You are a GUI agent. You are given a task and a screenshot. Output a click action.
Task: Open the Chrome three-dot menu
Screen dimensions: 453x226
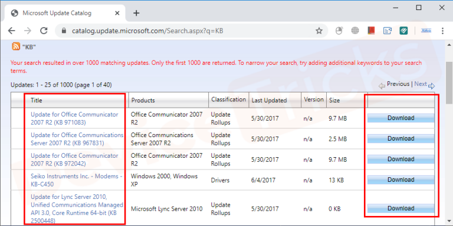[442, 31]
